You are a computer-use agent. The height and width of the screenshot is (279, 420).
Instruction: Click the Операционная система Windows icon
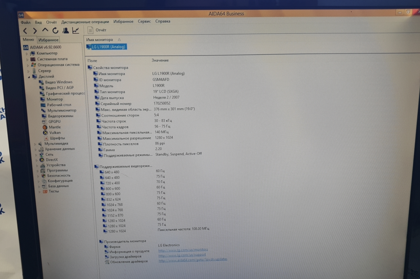[34, 65]
